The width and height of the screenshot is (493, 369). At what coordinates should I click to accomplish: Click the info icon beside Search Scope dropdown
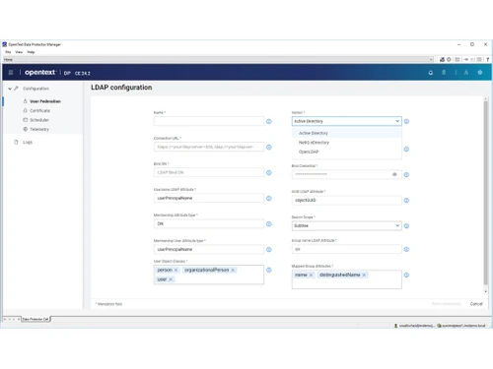click(406, 225)
